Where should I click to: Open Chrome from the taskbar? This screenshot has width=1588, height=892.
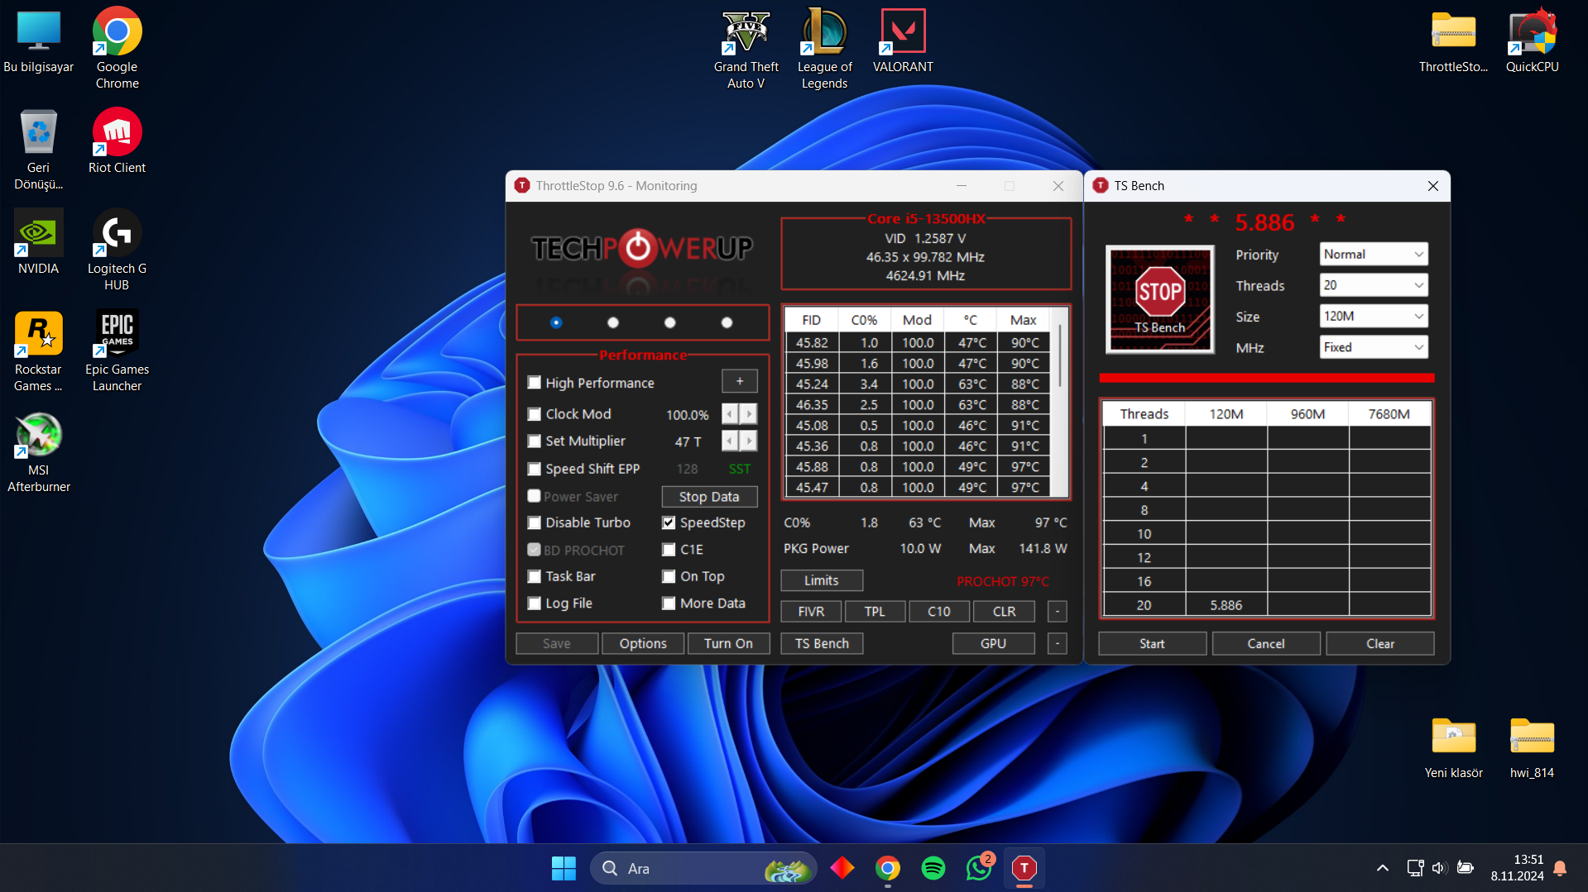pos(888,868)
